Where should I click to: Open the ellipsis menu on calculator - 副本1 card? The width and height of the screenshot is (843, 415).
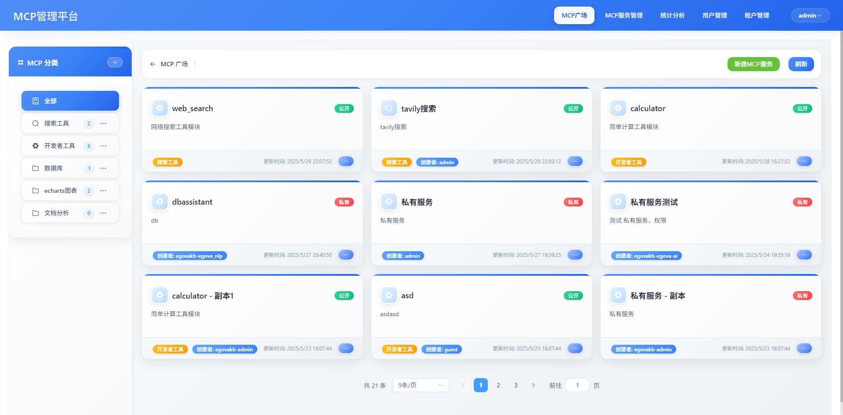(x=346, y=348)
